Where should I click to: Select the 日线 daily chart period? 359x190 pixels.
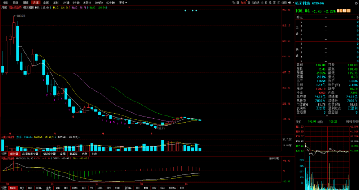[15, 3]
